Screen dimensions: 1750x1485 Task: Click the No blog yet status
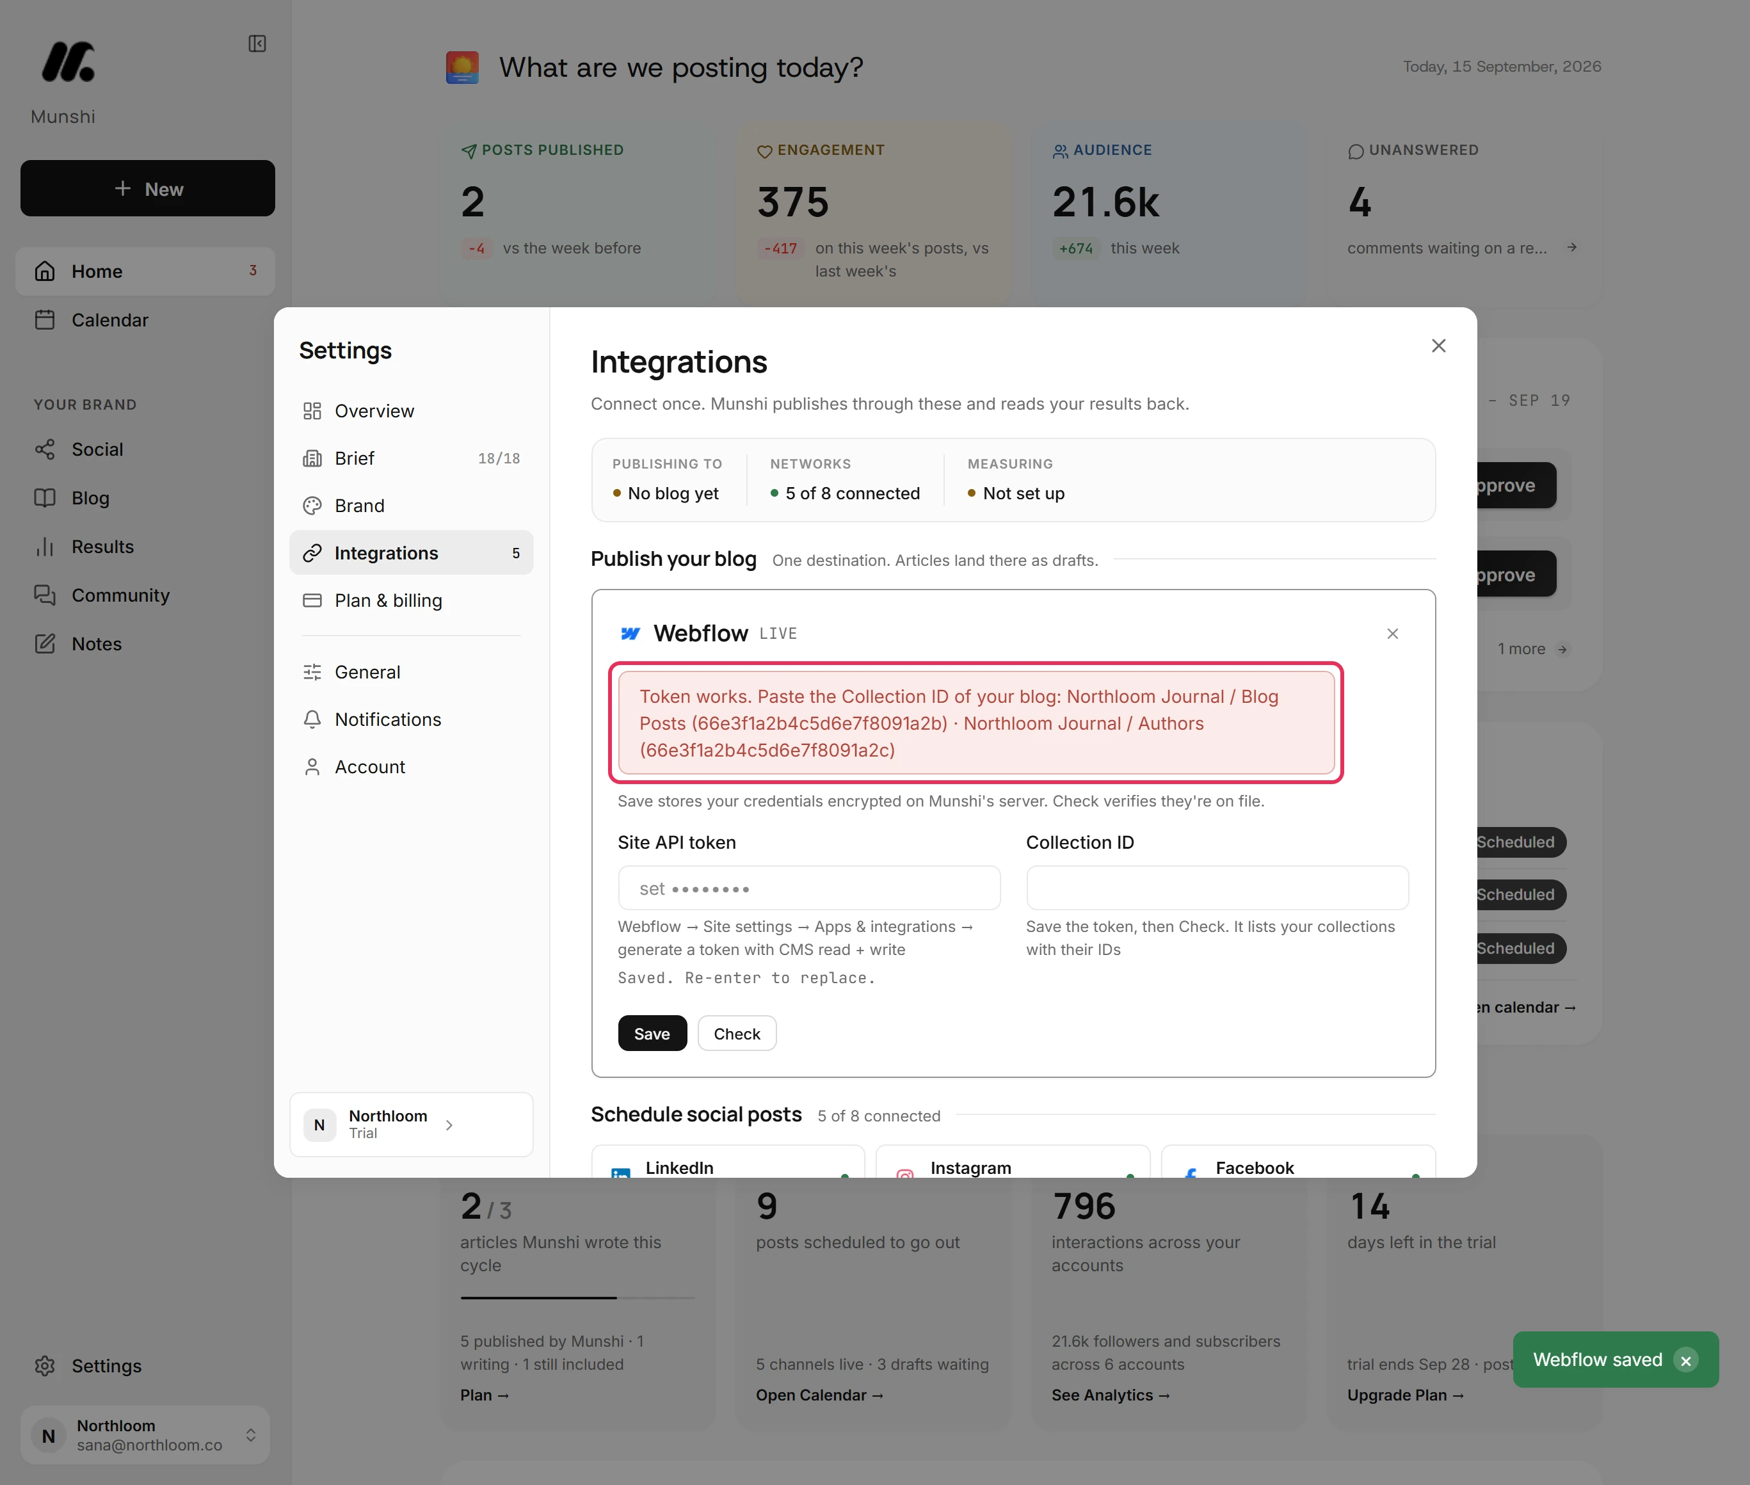point(666,494)
